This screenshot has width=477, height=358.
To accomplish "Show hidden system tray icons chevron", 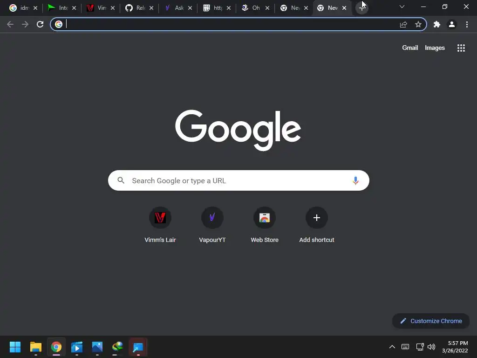I will [392, 347].
